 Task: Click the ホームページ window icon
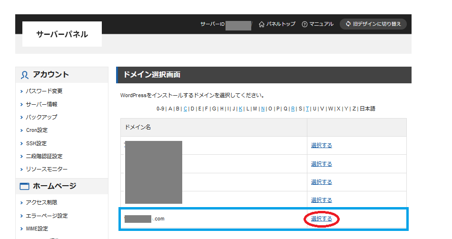(25, 186)
